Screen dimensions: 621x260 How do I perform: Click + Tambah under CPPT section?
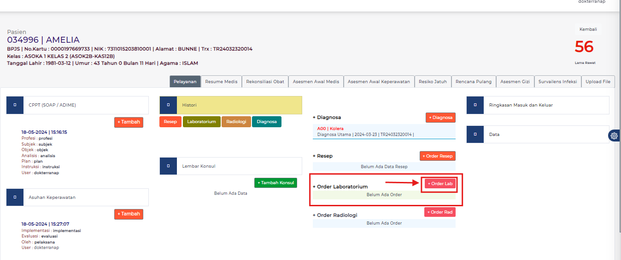coord(129,122)
